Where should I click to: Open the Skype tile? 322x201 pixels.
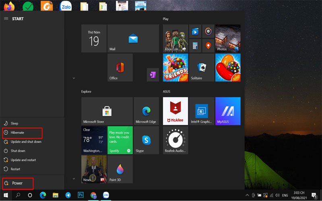146,140
